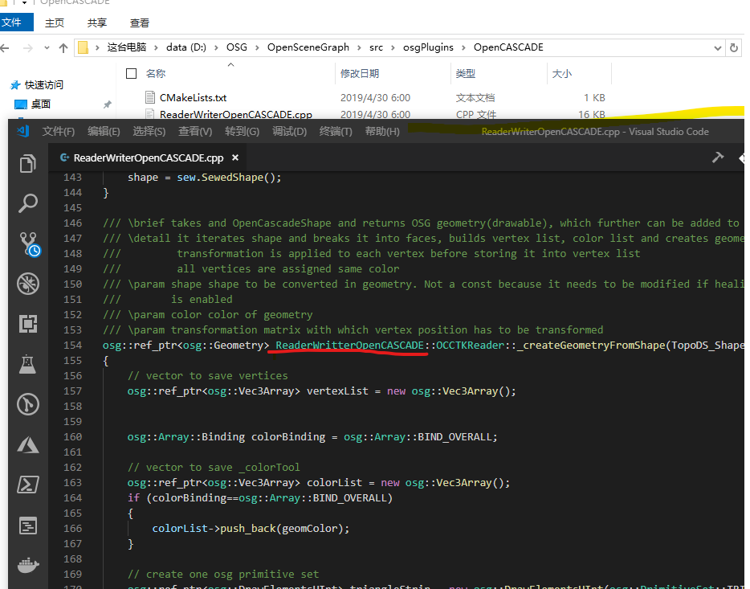Expand the chevron after data (D:)
This screenshot has width=750, height=589.
216,47
